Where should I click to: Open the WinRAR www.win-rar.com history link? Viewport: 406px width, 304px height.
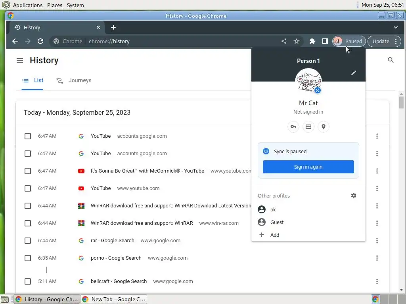[x=142, y=223]
